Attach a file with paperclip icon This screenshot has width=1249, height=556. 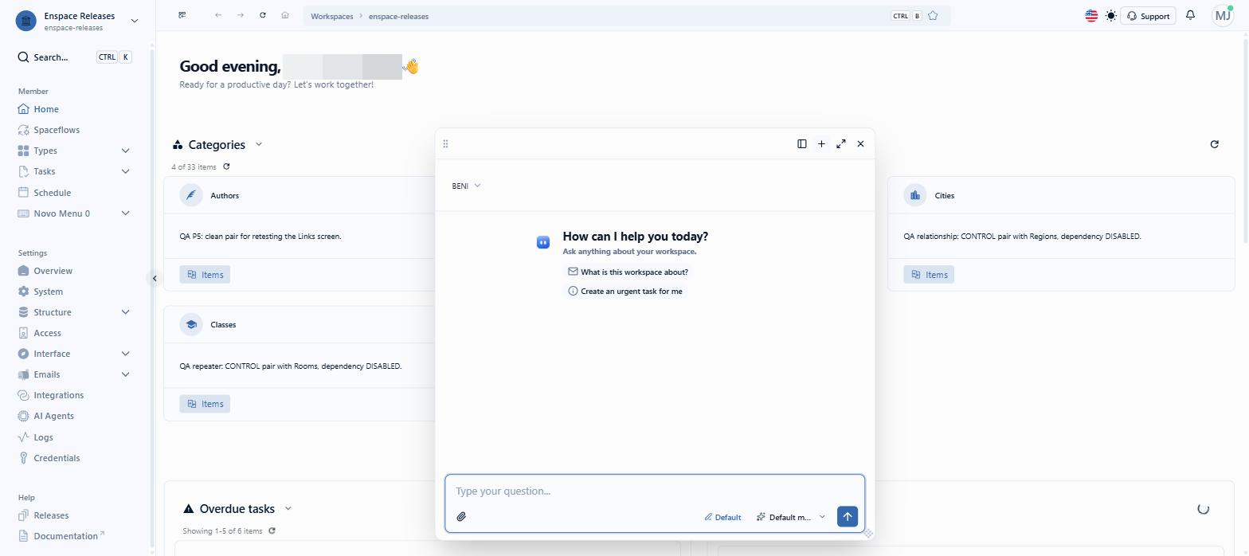click(461, 517)
